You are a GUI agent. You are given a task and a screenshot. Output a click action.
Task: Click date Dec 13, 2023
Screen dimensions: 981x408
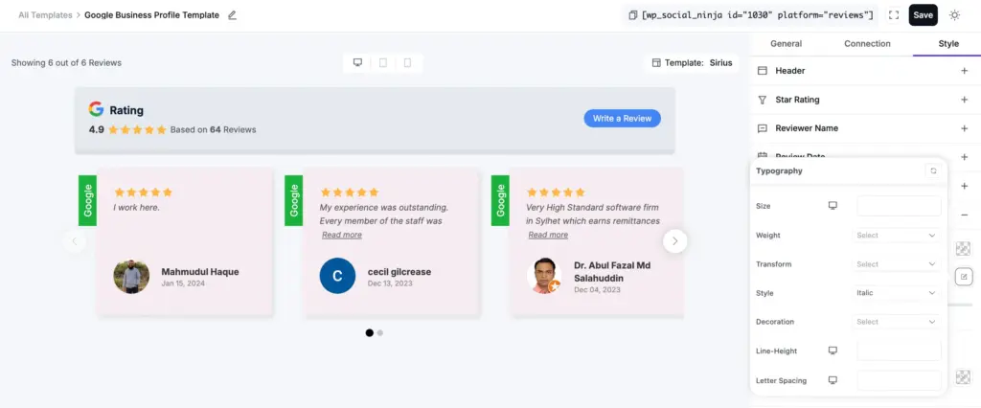pos(390,283)
